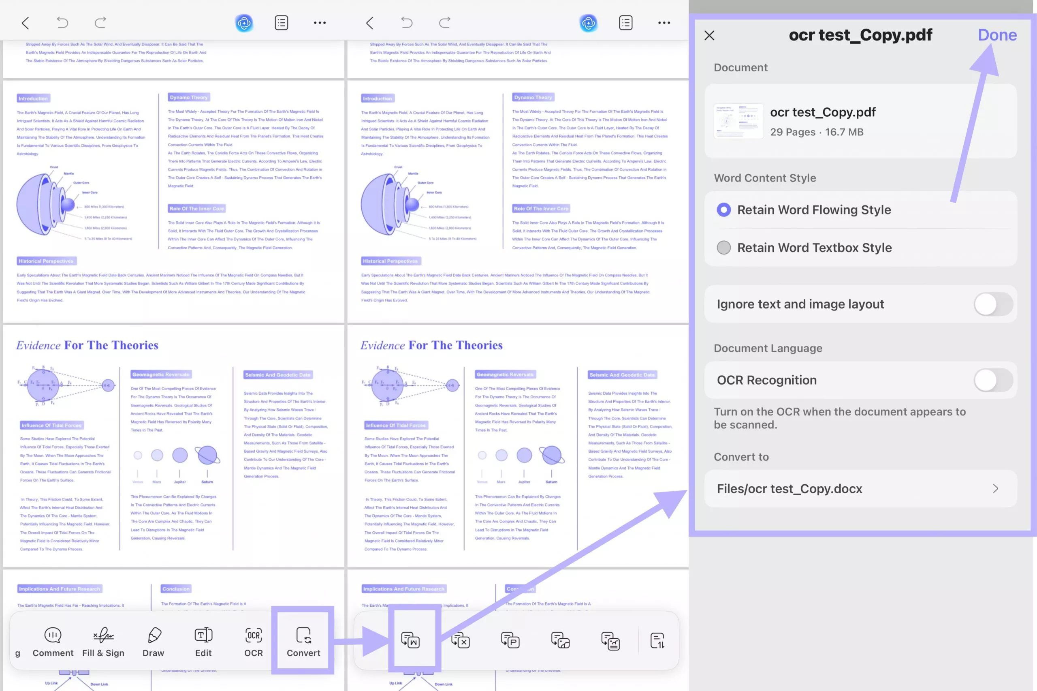The width and height of the screenshot is (1037, 691).
Task: Pick the Convert to Image icon
Action: pos(560,640)
